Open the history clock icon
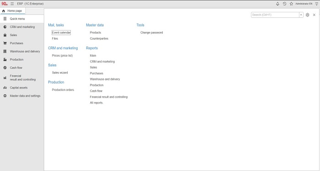 [x=284, y=4]
